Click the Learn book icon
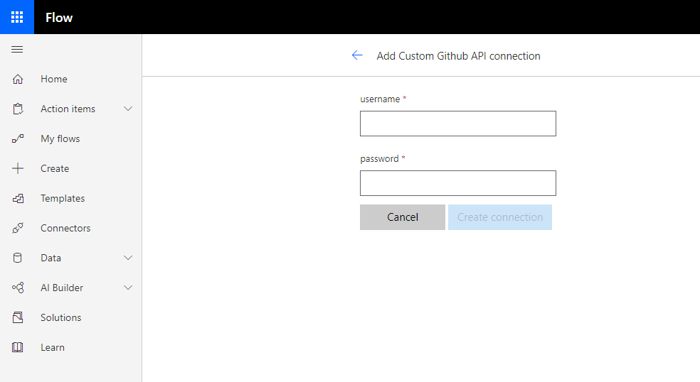 [17, 347]
